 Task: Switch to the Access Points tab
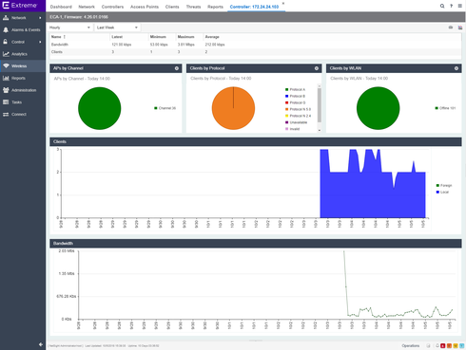[145, 7]
